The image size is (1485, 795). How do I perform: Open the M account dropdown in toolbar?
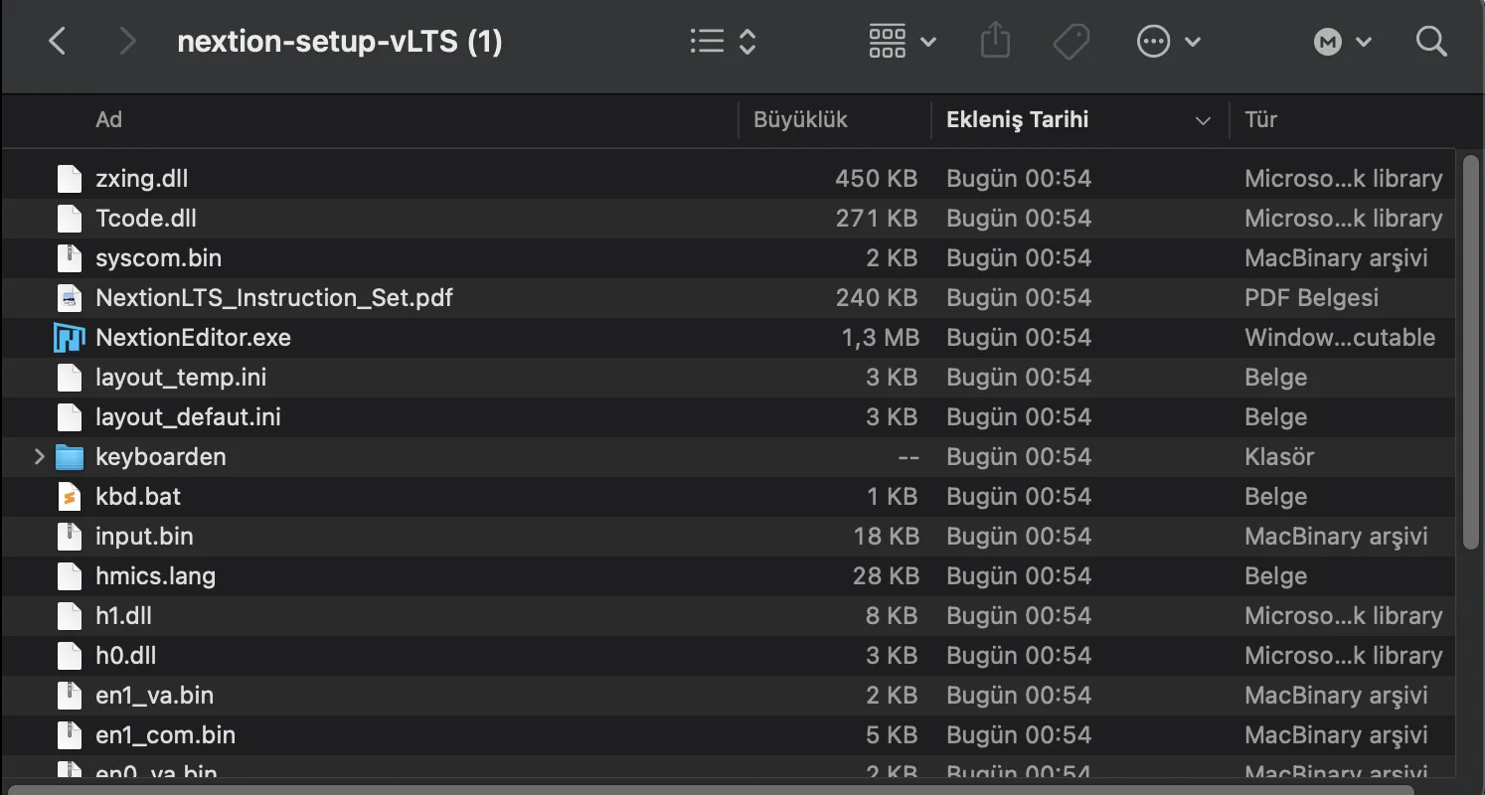pyautogui.click(x=1343, y=42)
